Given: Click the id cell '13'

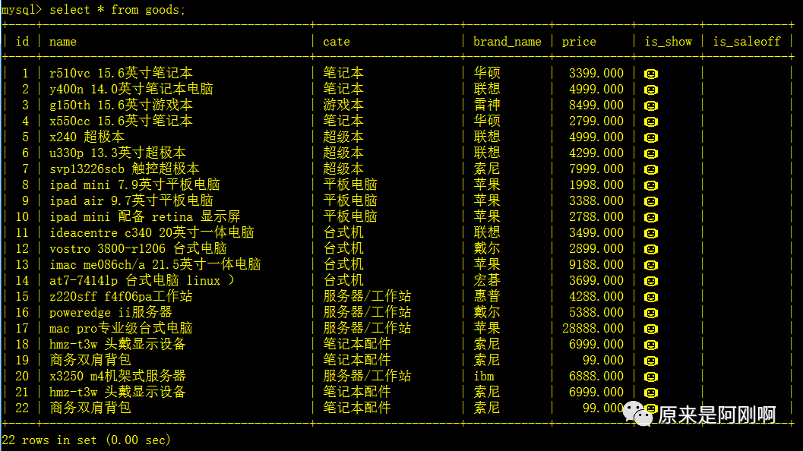Looking at the screenshot, I should pos(22,264).
